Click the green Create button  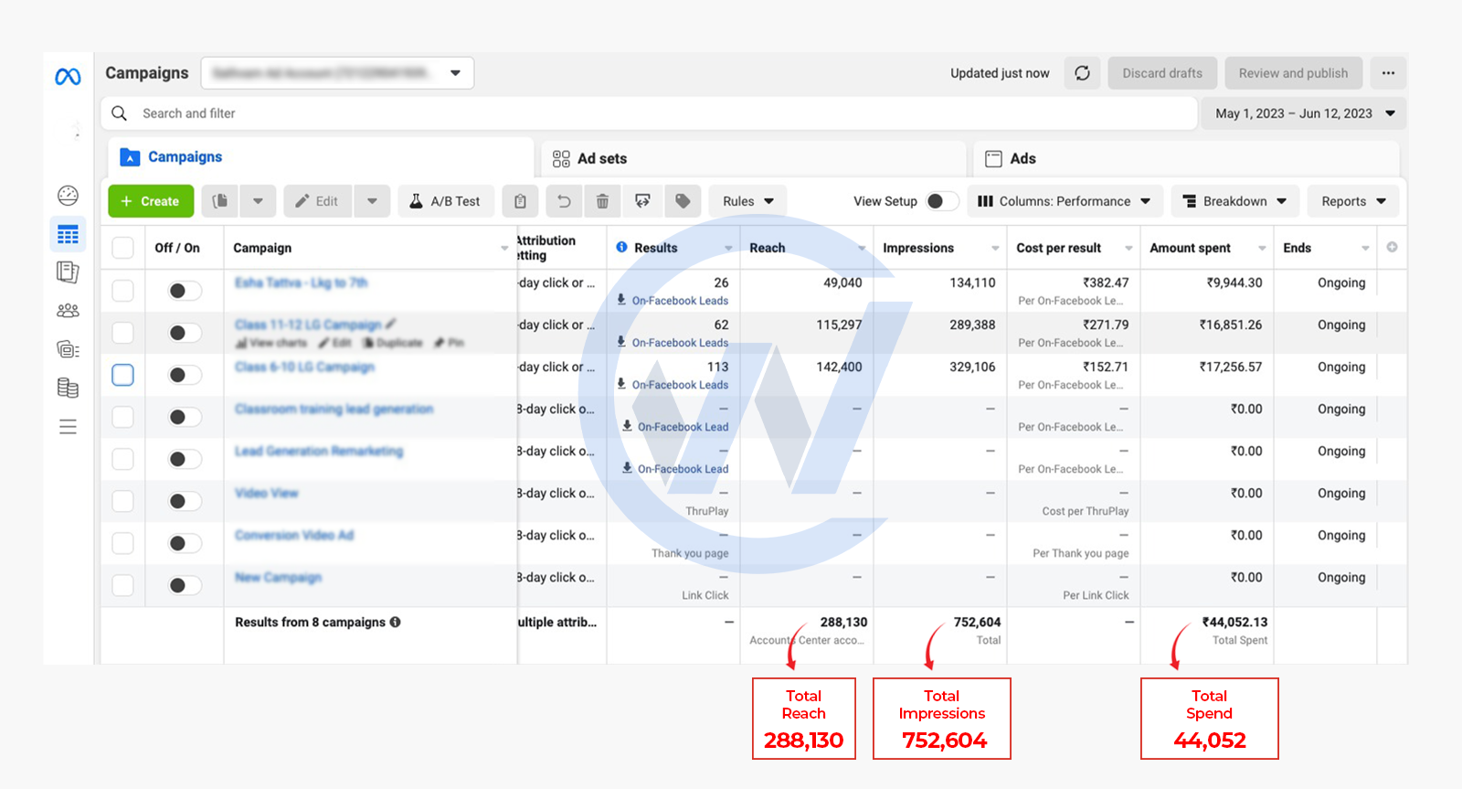click(x=151, y=201)
